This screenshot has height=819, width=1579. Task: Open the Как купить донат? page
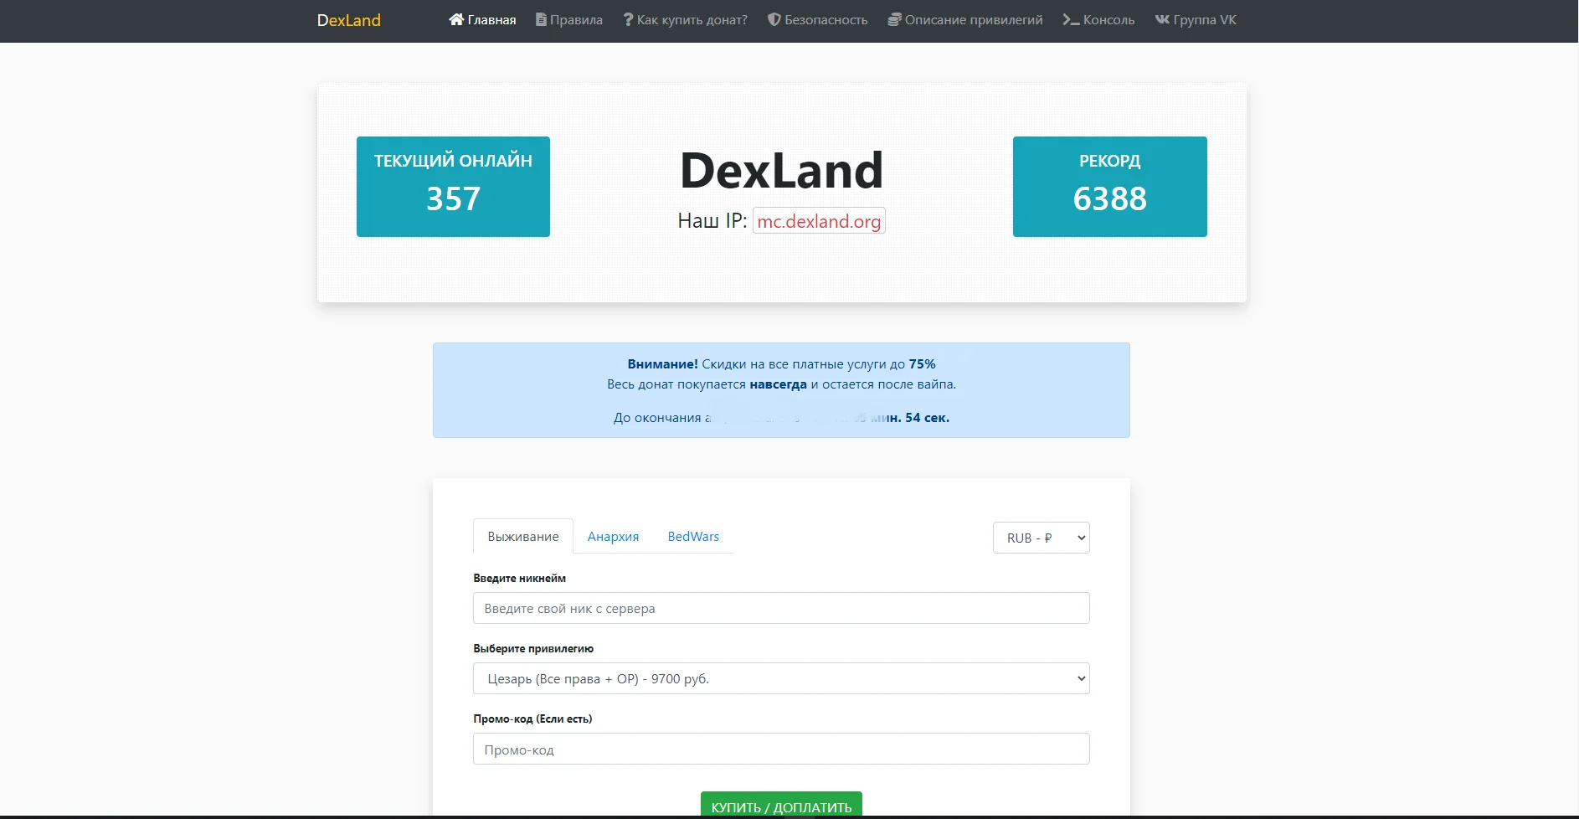tap(685, 20)
